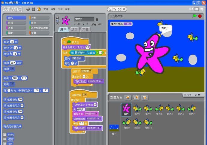Open dropdown on empty 面向 block

pos(12,69)
